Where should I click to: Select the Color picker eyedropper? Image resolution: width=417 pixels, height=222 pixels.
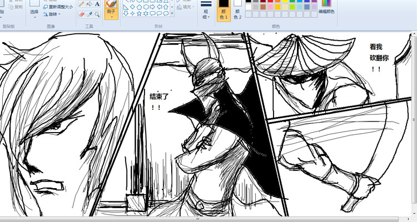89,14
